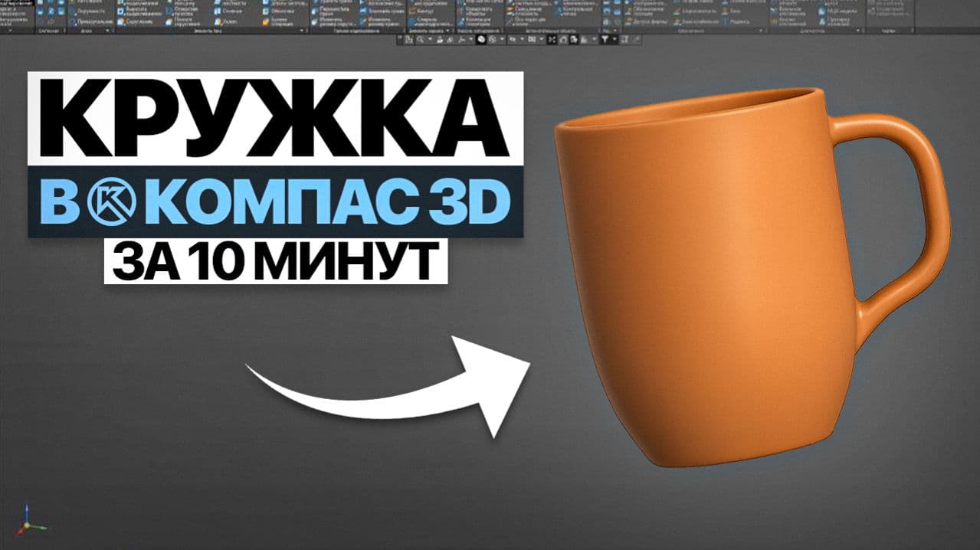980x550 pixels.
Task: Activate the zoom magnifier in view toolbar
Action: [x=420, y=39]
